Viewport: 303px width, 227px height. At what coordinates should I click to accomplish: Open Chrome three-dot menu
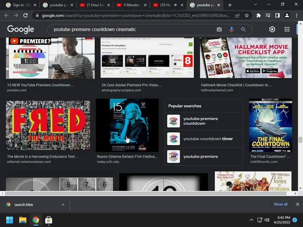[296, 15]
